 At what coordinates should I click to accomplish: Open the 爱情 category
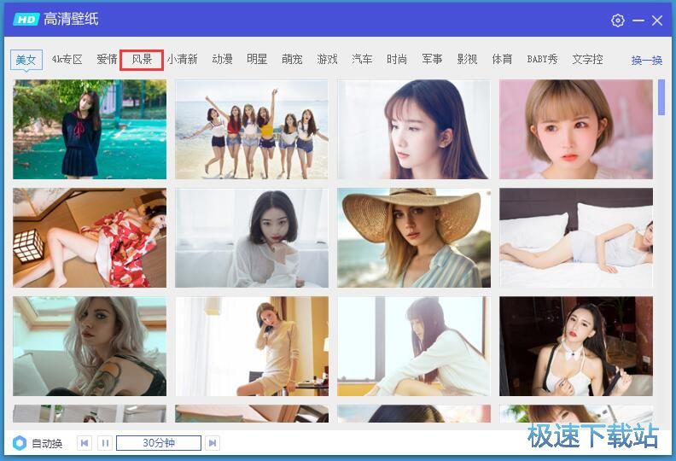click(x=107, y=60)
